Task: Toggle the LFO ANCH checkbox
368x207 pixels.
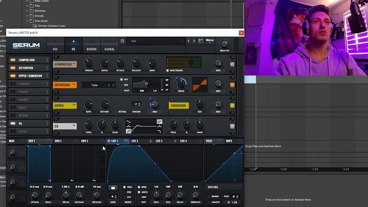Action: 139,192
